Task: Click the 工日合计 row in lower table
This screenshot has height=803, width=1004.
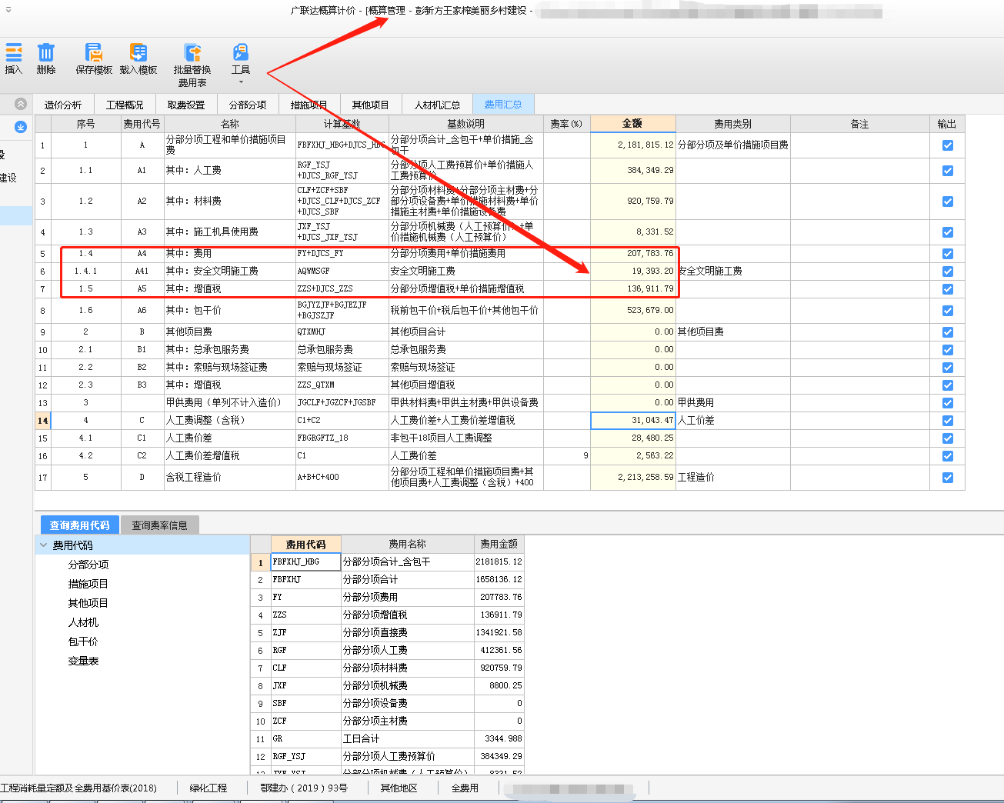Action: [387, 739]
